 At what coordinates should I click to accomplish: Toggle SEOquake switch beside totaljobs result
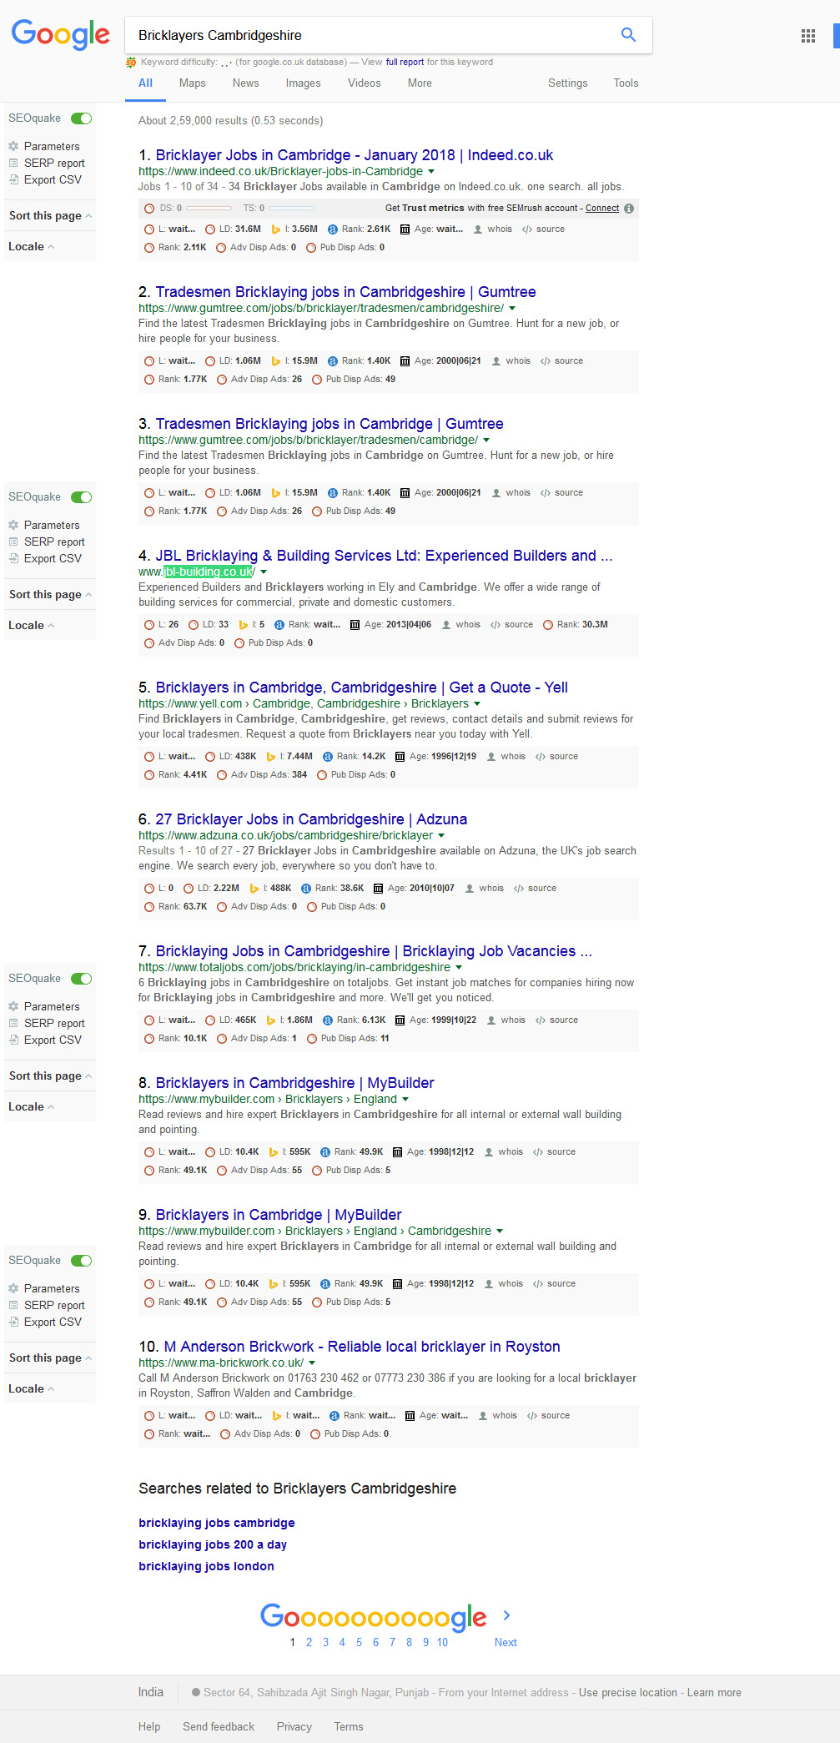tap(81, 979)
